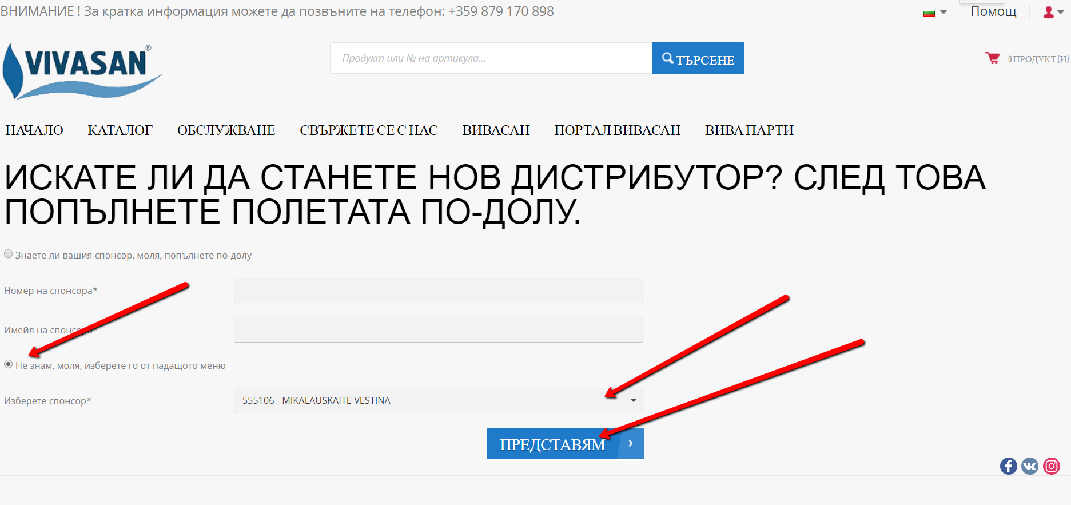Open the user account icon menu
This screenshot has width=1071, height=505.
tap(1053, 12)
